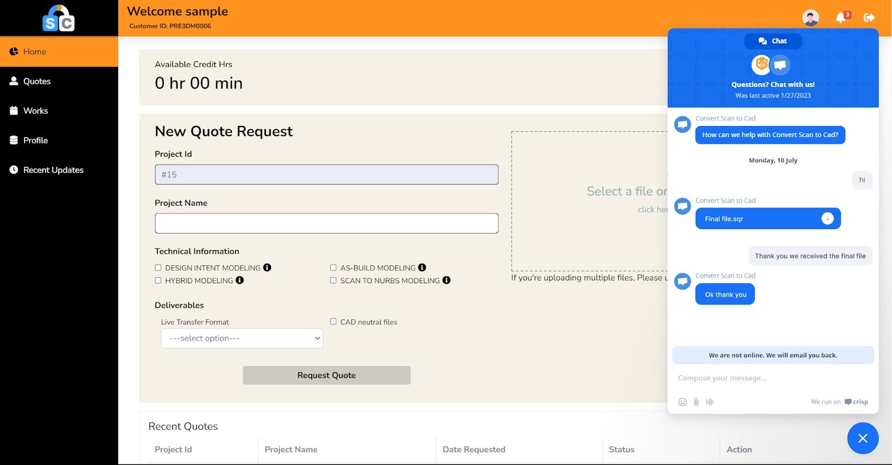Tick the Scan to NURBS Modeling checkbox

(333, 280)
